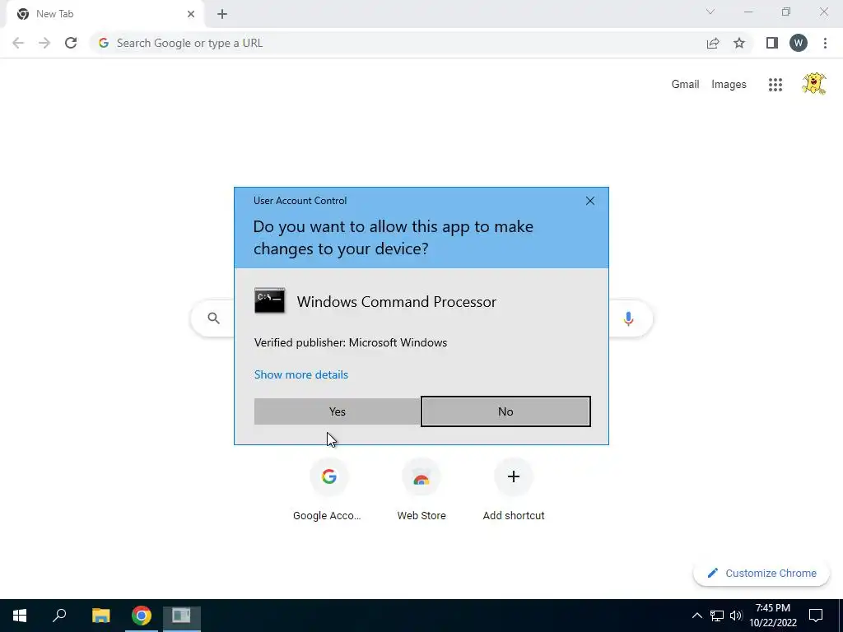Viewport: 843px width, 632px height.
Task: Open Show more details link
Action: coord(301,374)
